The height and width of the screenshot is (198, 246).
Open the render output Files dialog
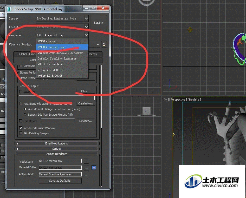tap(86, 91)
